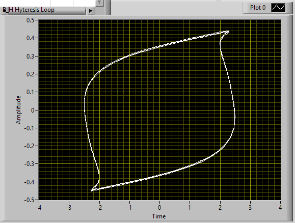Click the 'H Hyteresis Loop' title text
Viewport: 295px width, 223px height.
pos(32,10)
